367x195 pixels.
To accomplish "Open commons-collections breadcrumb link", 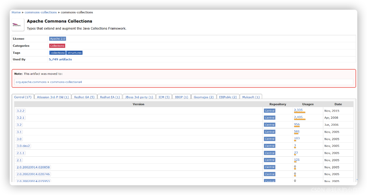I will [x=41, y=12].
